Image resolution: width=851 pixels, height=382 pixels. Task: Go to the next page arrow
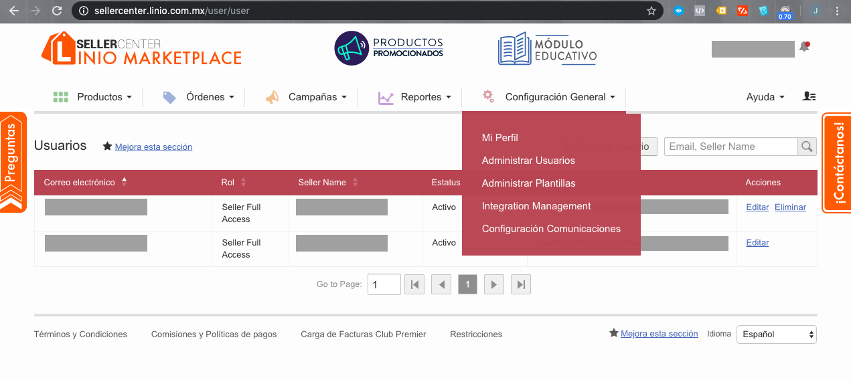coord(493,285)
